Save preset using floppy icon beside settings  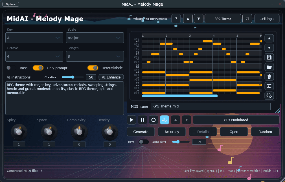(x=247, y=19)
